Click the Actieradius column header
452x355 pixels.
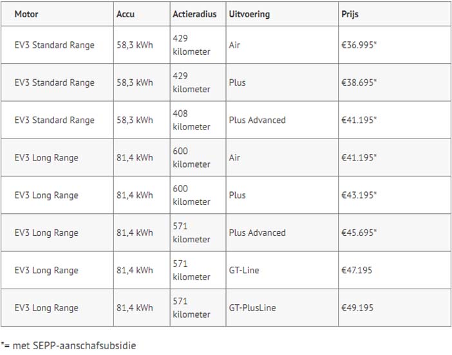(x=198, y=14)
